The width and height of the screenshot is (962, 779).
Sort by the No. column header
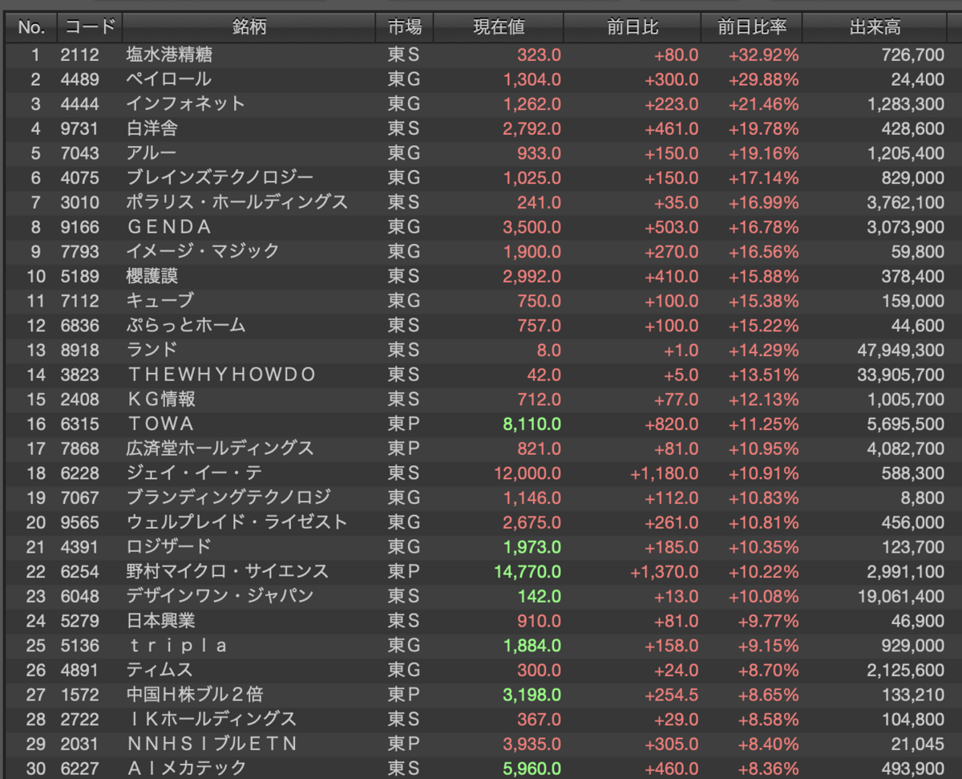pyautogui.click(x=31, y=27)
